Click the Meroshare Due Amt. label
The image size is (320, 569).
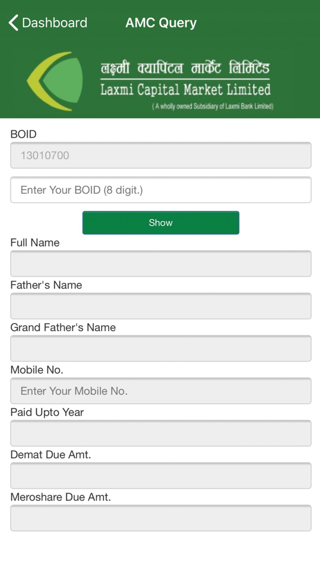tap(61, 497)
